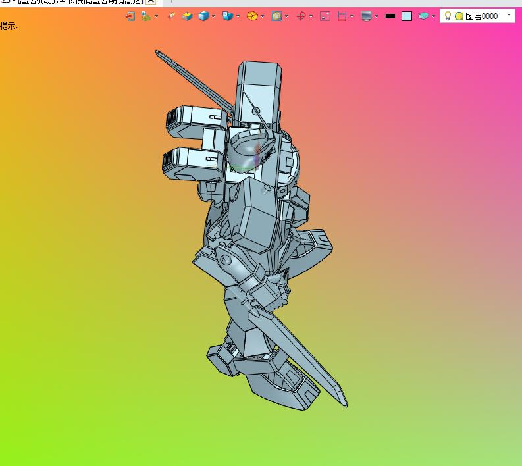Click the light blue face color swatch
Viewport: 522px width, 466px height.
(407, 16)
